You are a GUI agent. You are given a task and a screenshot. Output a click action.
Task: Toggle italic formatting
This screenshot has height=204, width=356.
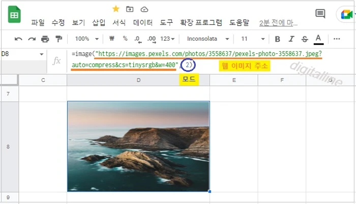coord(291,39)
